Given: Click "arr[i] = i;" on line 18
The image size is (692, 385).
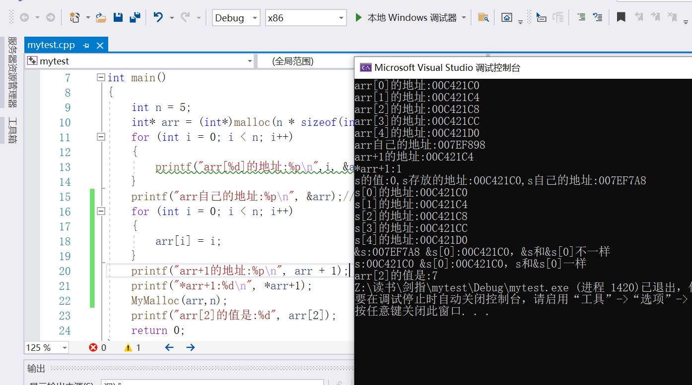Looking at the screenshot, I should click(188, 241).
